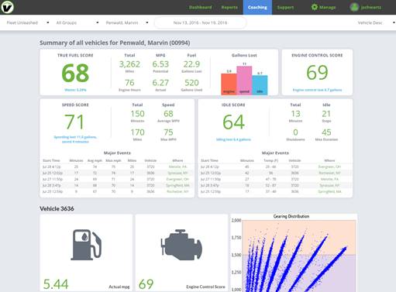Click the Speed Score value 71
396x292 pixels.
74,122
